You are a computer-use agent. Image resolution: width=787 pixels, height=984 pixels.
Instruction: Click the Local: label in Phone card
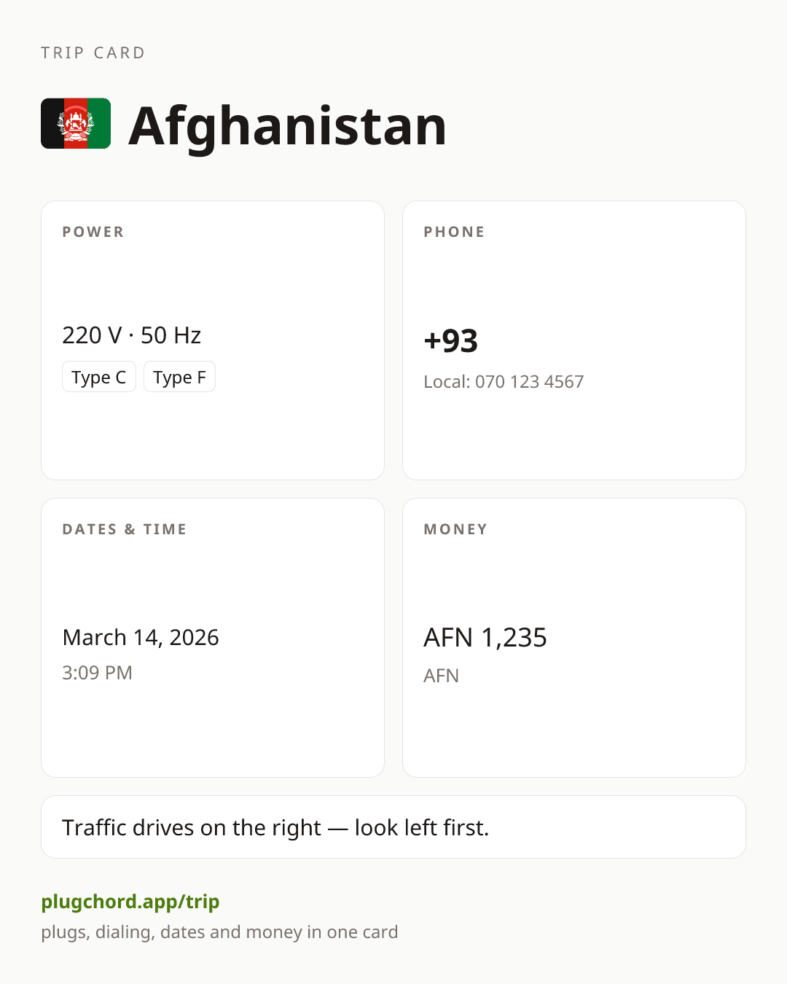point(447,382)
